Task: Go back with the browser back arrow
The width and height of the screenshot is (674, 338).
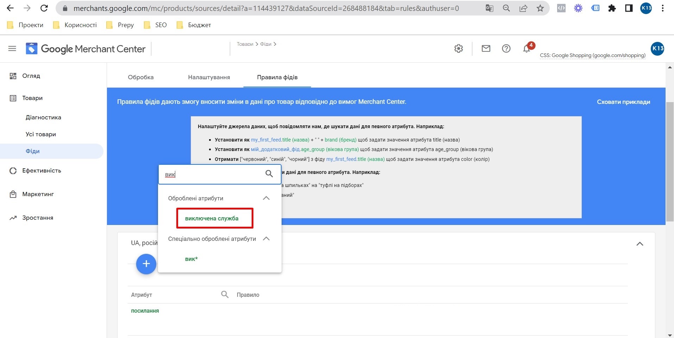Action: (10, 8)
